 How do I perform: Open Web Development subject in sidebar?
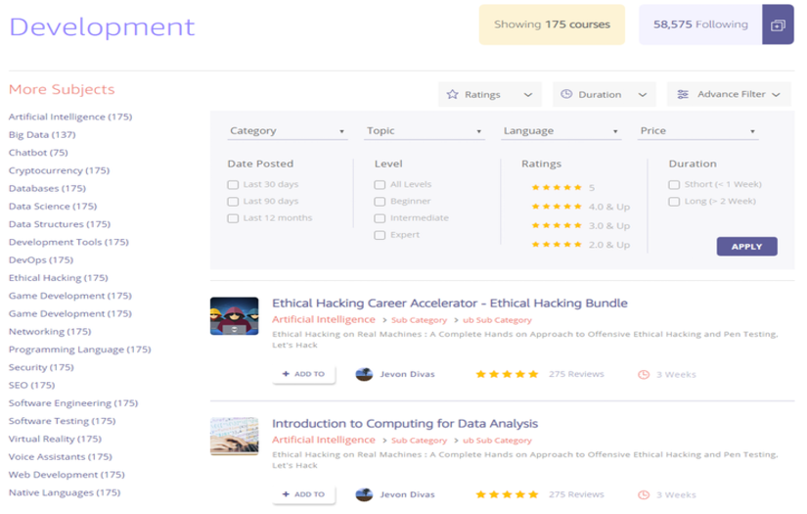click(67, 475)
